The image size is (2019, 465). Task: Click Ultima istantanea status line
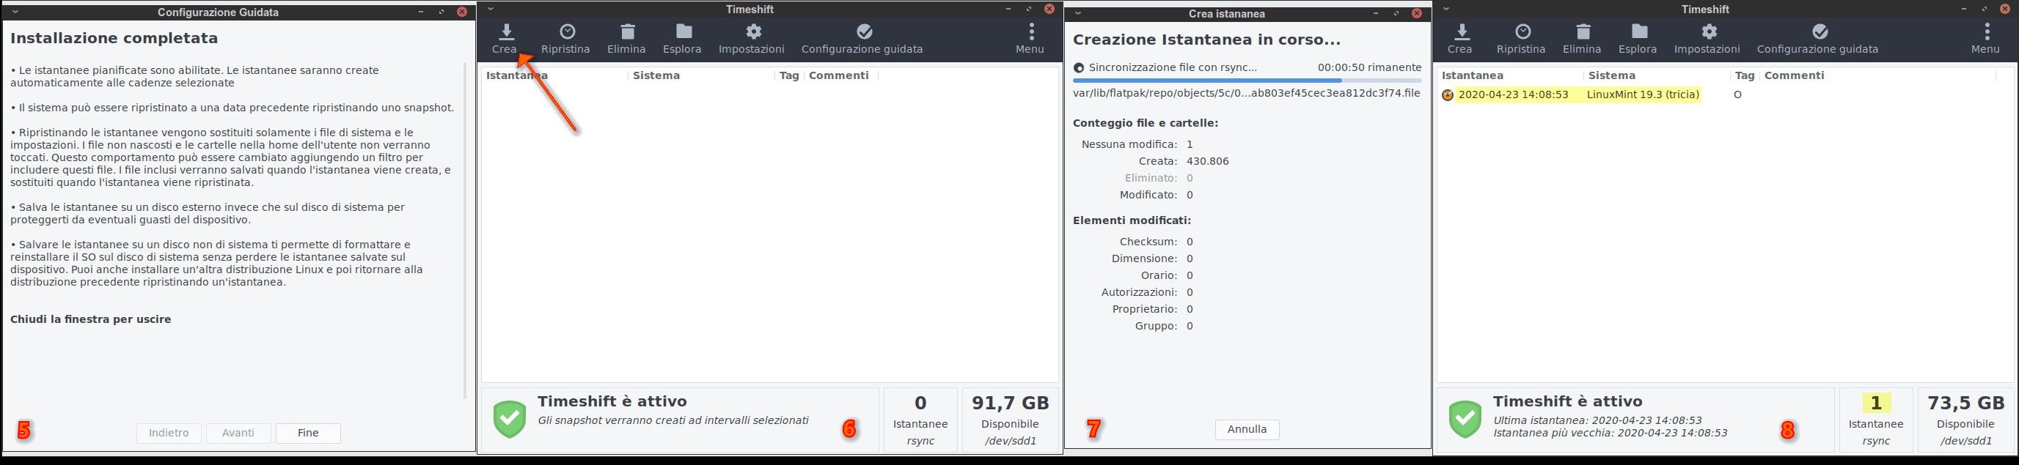1597,420
